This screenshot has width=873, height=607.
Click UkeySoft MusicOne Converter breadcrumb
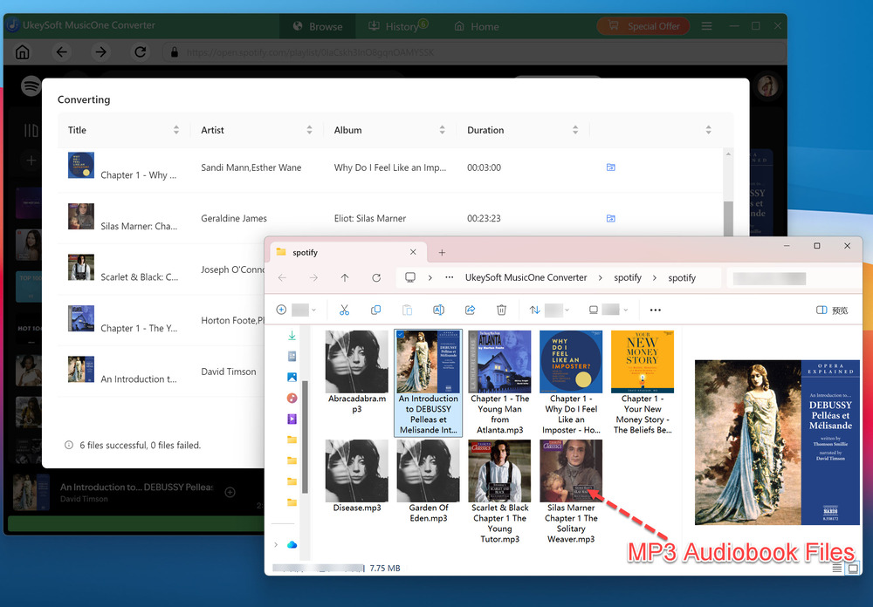click(x=526, y=277)
